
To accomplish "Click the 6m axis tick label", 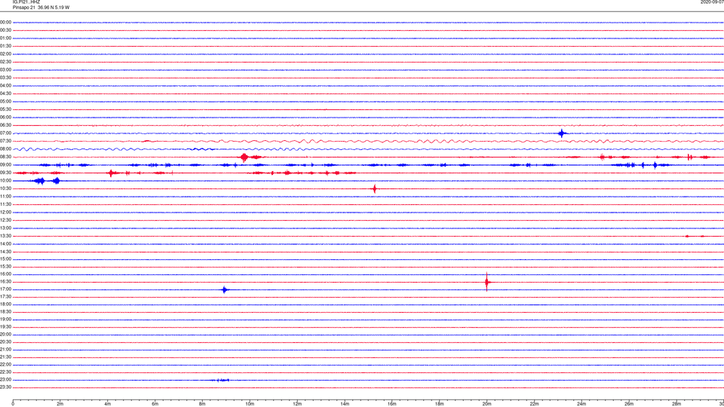I will click(155, 404).
